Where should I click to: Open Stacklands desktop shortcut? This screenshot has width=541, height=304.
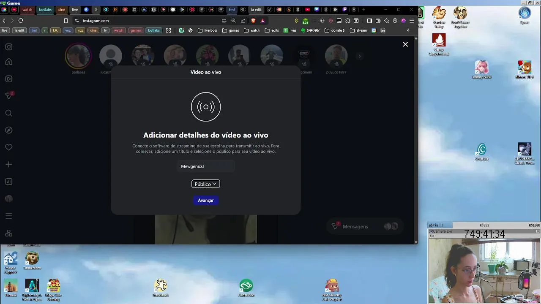pyautogui.click(x=161, y=288)
